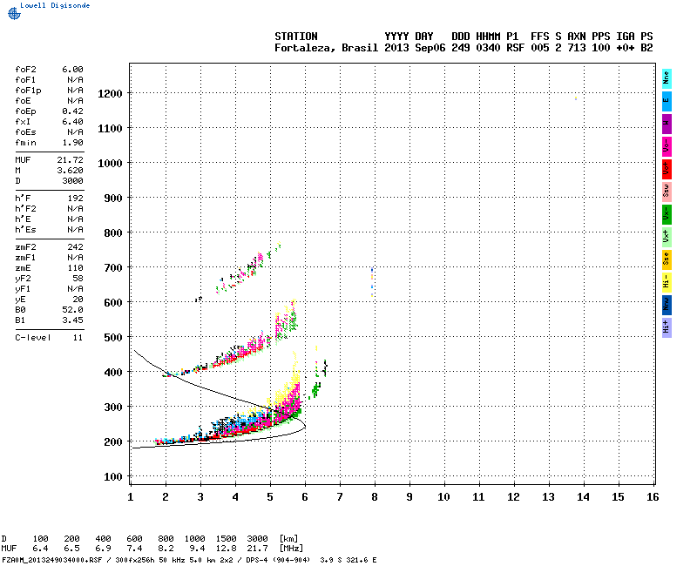Click the foF1 N/A value
The height and width of the screenshot is (566, 697).
[76, 80]
